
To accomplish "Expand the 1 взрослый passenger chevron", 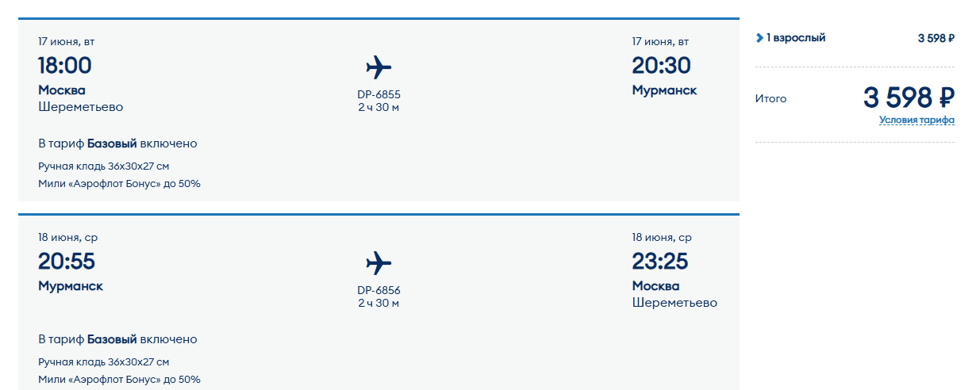I will click(759, 37).
